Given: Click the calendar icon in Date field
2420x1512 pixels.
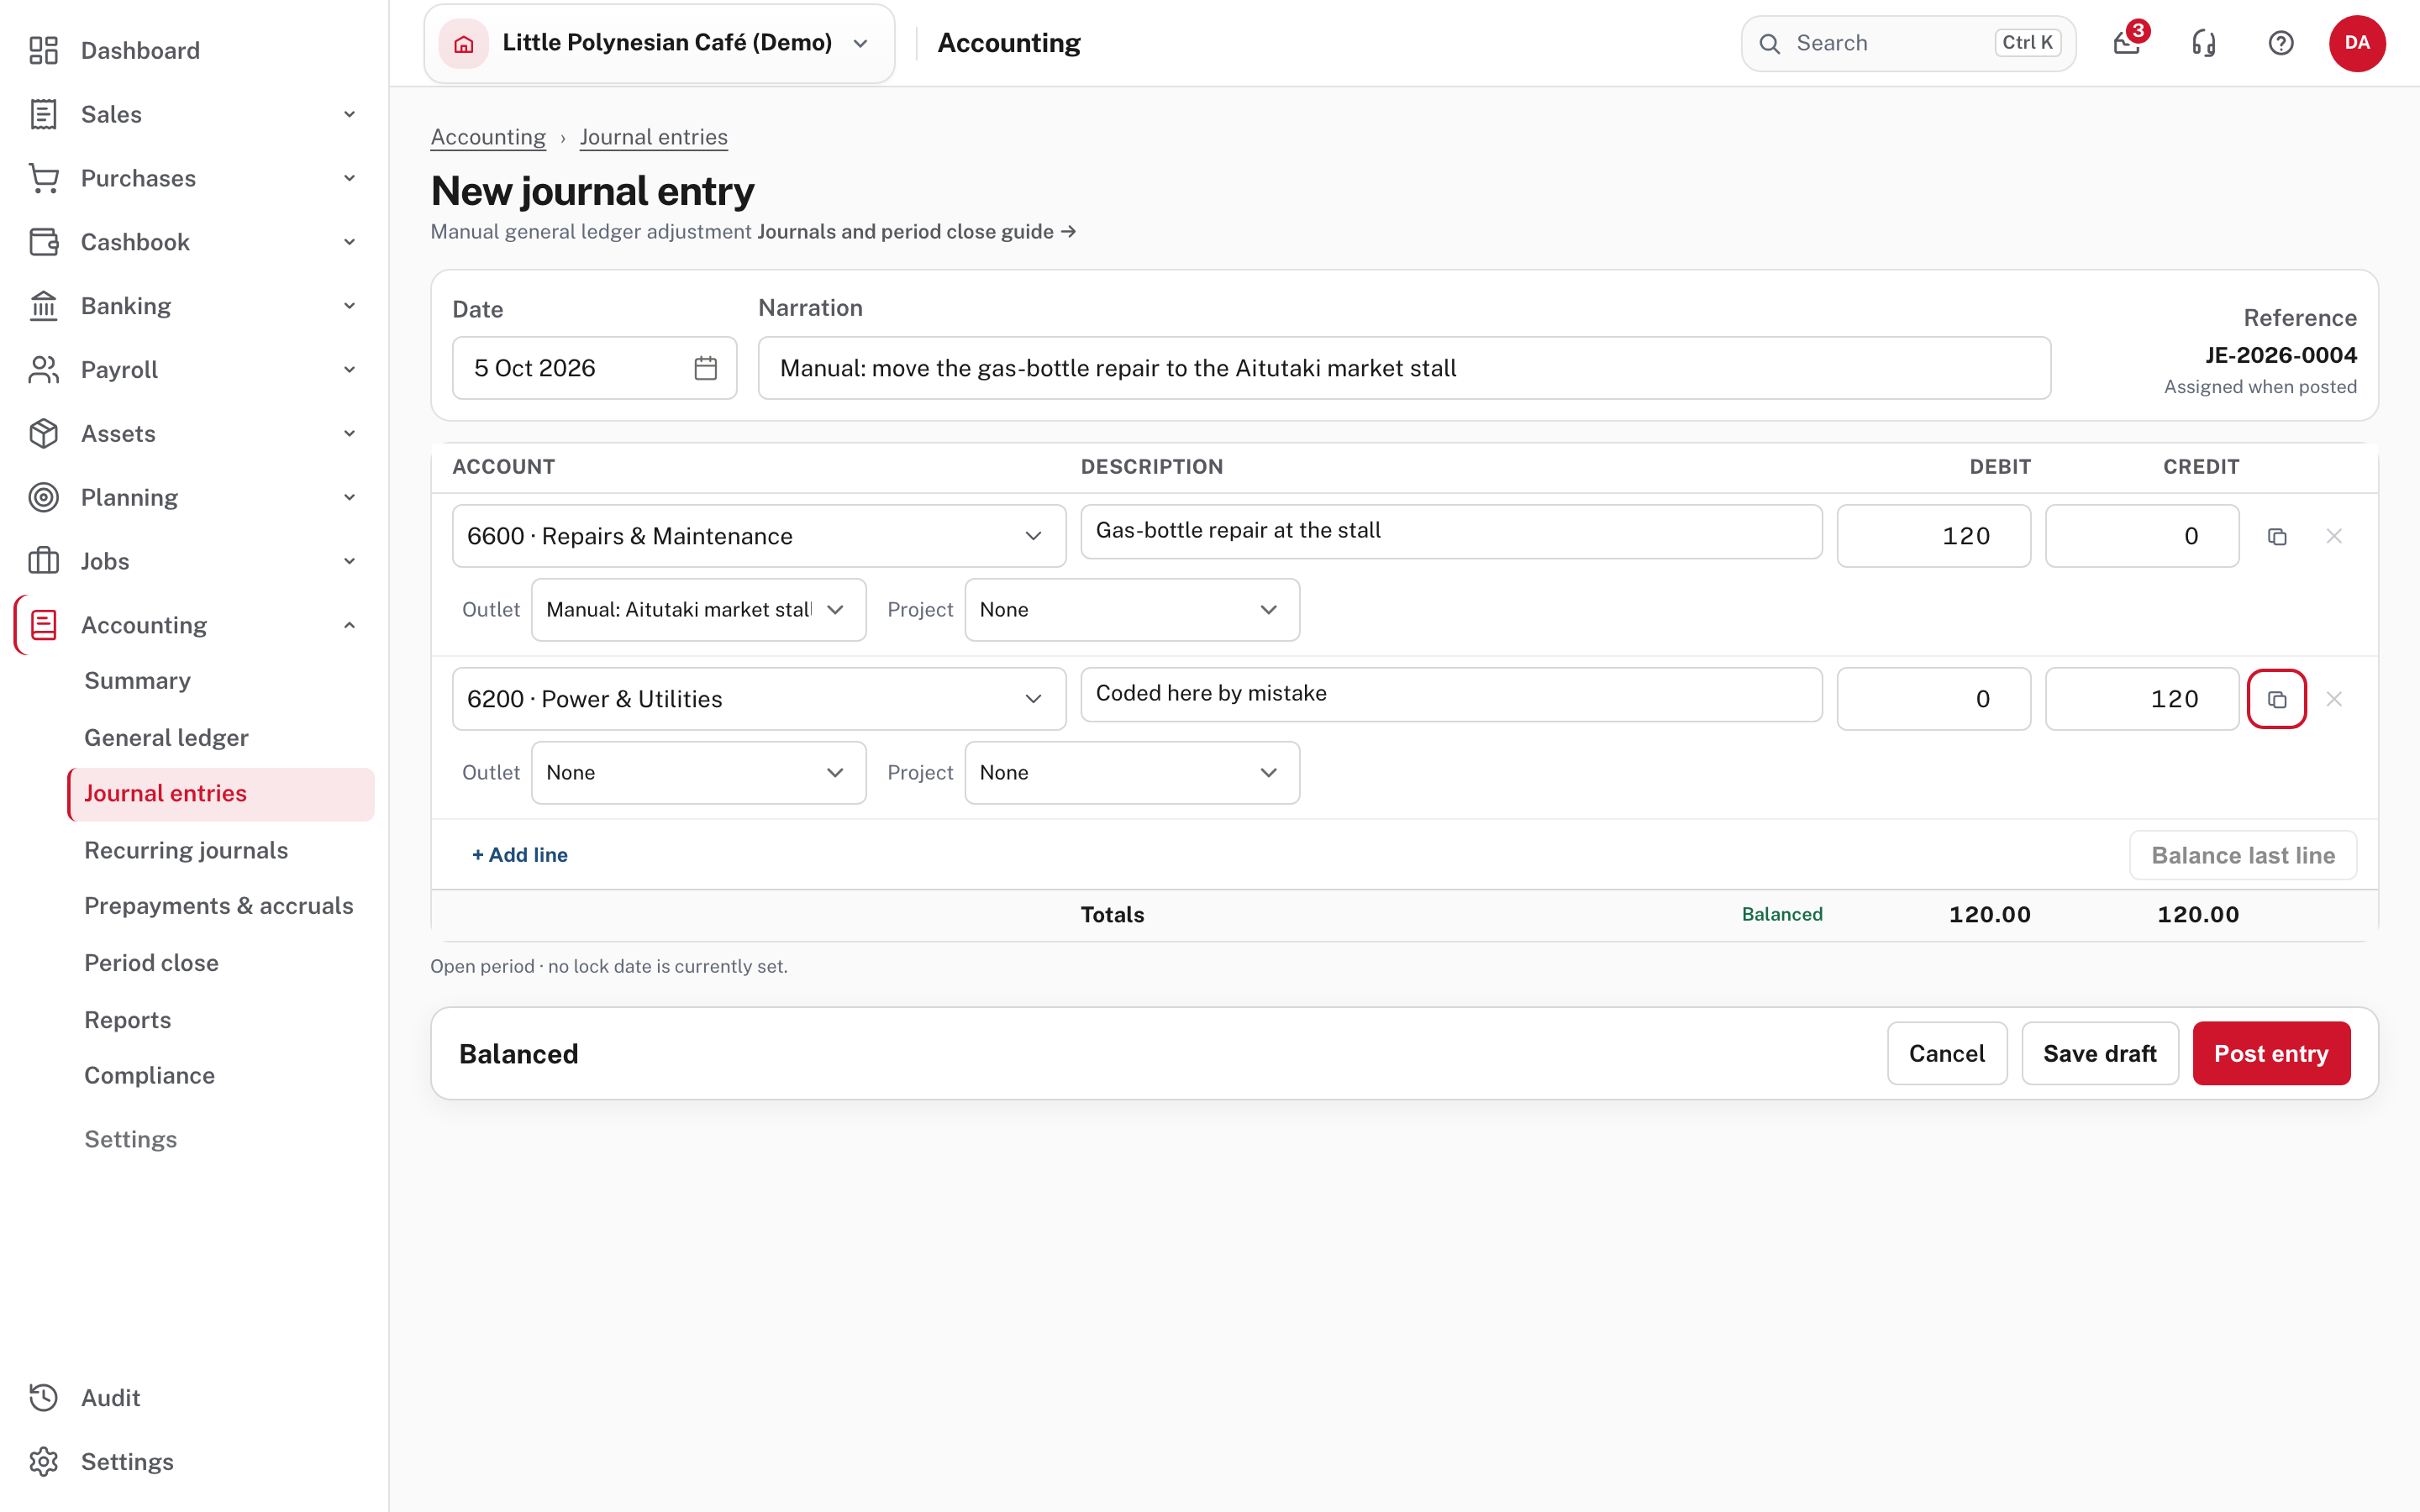Looking at the screenshot, I should (705, 368).
